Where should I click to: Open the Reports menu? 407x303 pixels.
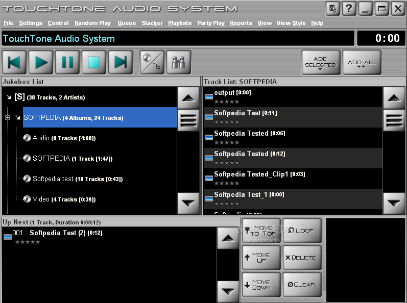(x=241, y=23)
